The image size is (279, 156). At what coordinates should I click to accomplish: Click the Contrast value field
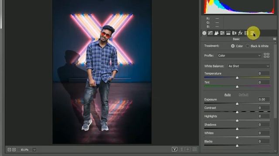click(x=264, y=108)
